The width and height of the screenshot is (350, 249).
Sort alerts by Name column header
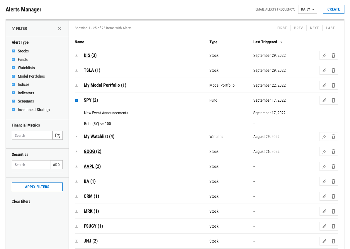pyautogui.click(x=79, y=42)
